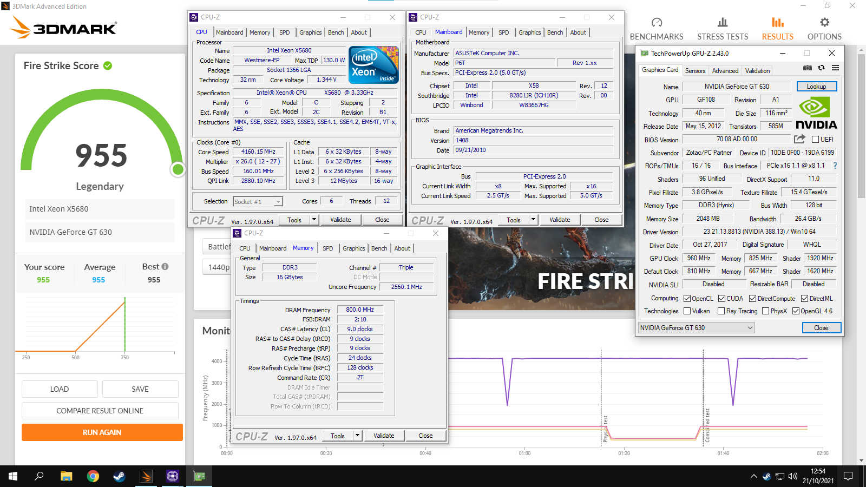
Task: Switch to 3DMark taskbar icon
Action: coord(146,476)
